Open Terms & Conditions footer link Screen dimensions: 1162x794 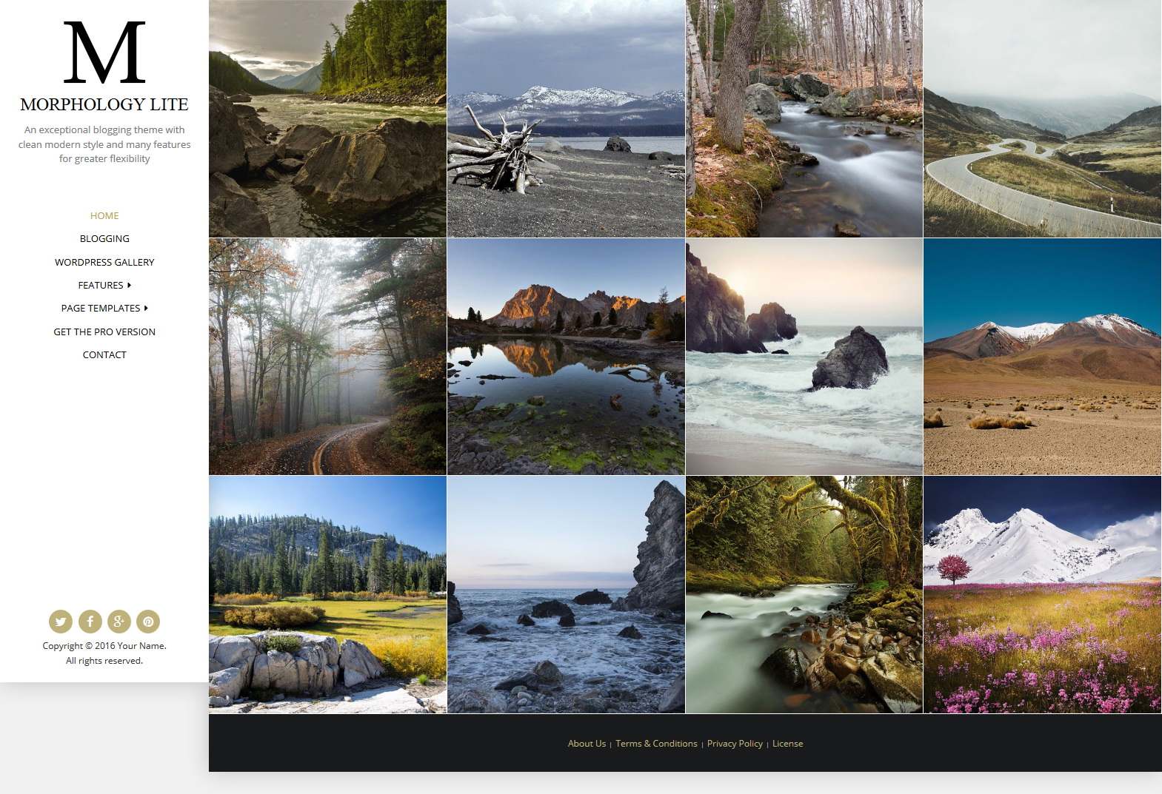click(656, 744)
